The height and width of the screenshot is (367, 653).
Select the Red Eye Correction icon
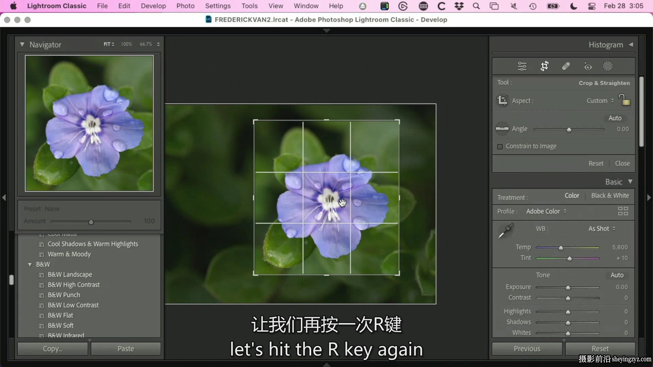(x=588, y=66)
